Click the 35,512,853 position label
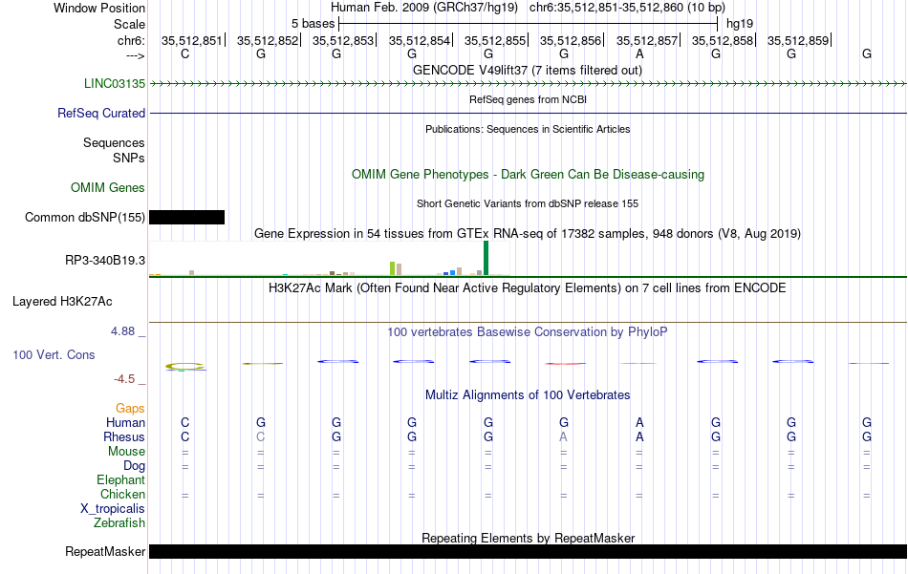This screenshot has width=908, height=574. [x=343, y=40]
